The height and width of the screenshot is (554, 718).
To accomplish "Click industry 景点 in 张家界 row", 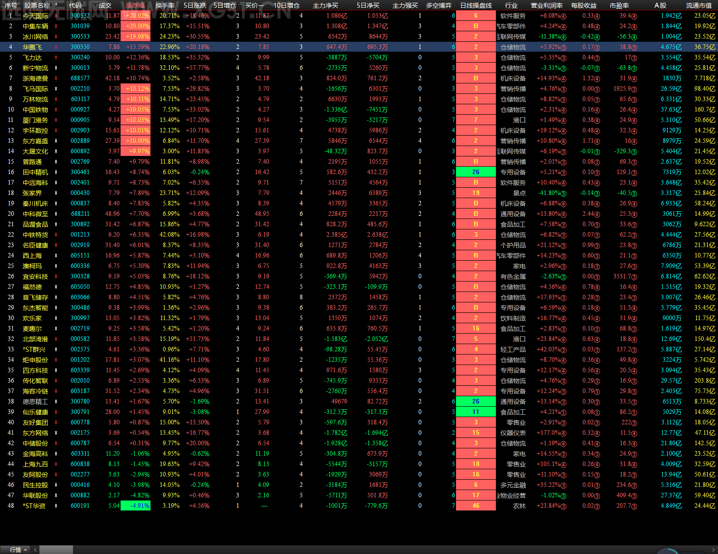I will [519, 193].
